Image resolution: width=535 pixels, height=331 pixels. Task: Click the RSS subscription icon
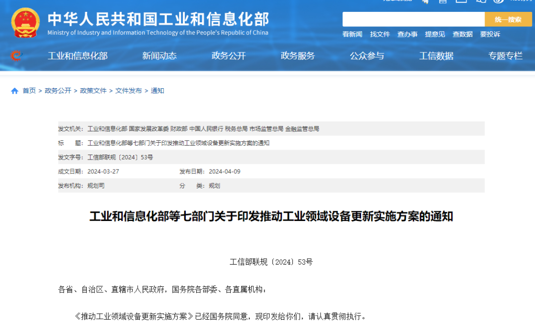498,2
